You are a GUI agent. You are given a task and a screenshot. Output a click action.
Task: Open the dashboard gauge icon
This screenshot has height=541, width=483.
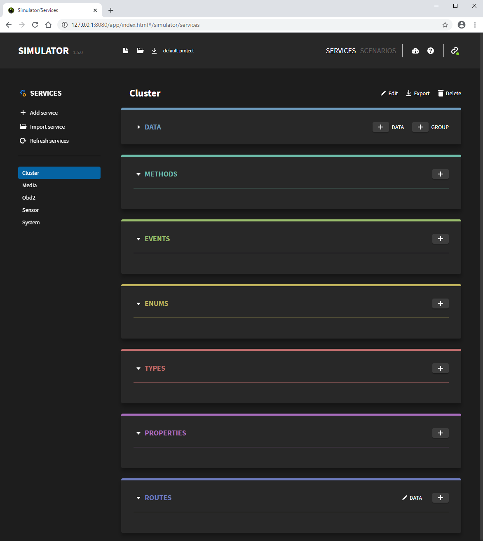click(415, 51)
